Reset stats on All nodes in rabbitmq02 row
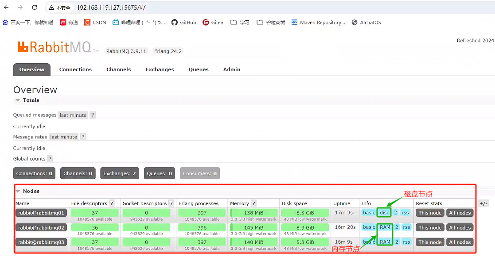Viewport: 495px width, 257px height. coord(460,228)
